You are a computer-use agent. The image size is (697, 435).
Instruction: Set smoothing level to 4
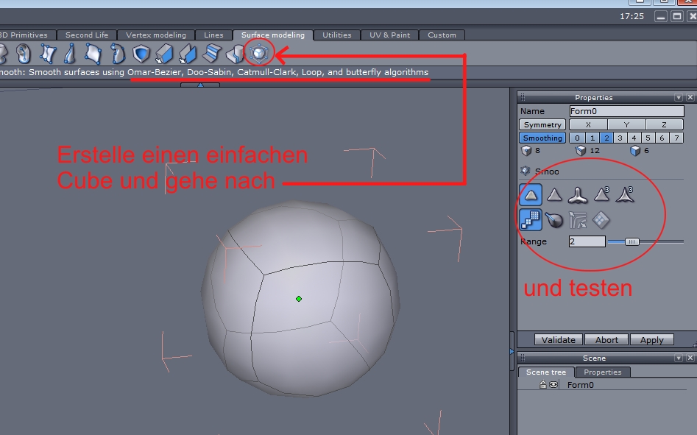click(634, 138)
